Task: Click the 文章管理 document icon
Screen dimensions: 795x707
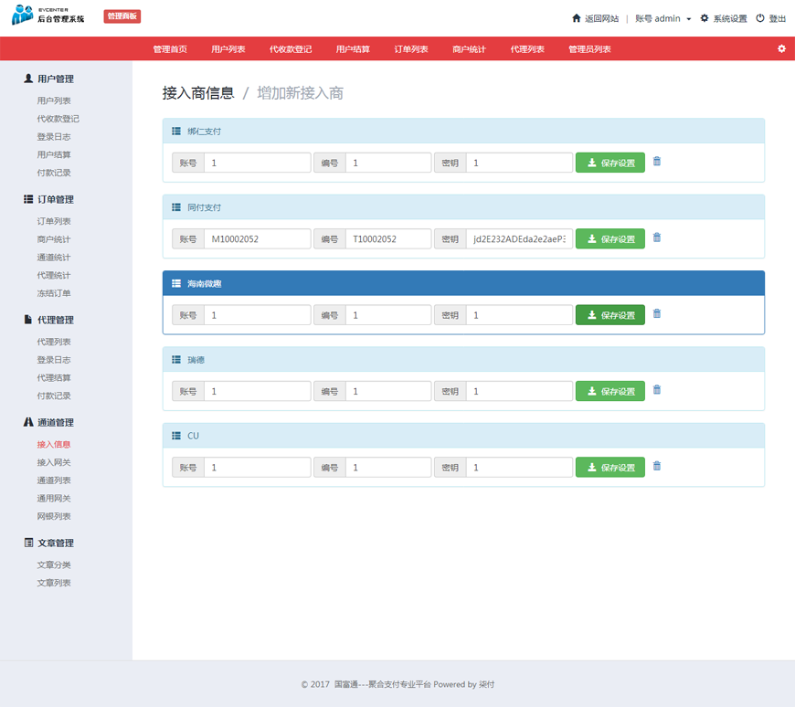Action: (x=28, y=543)
